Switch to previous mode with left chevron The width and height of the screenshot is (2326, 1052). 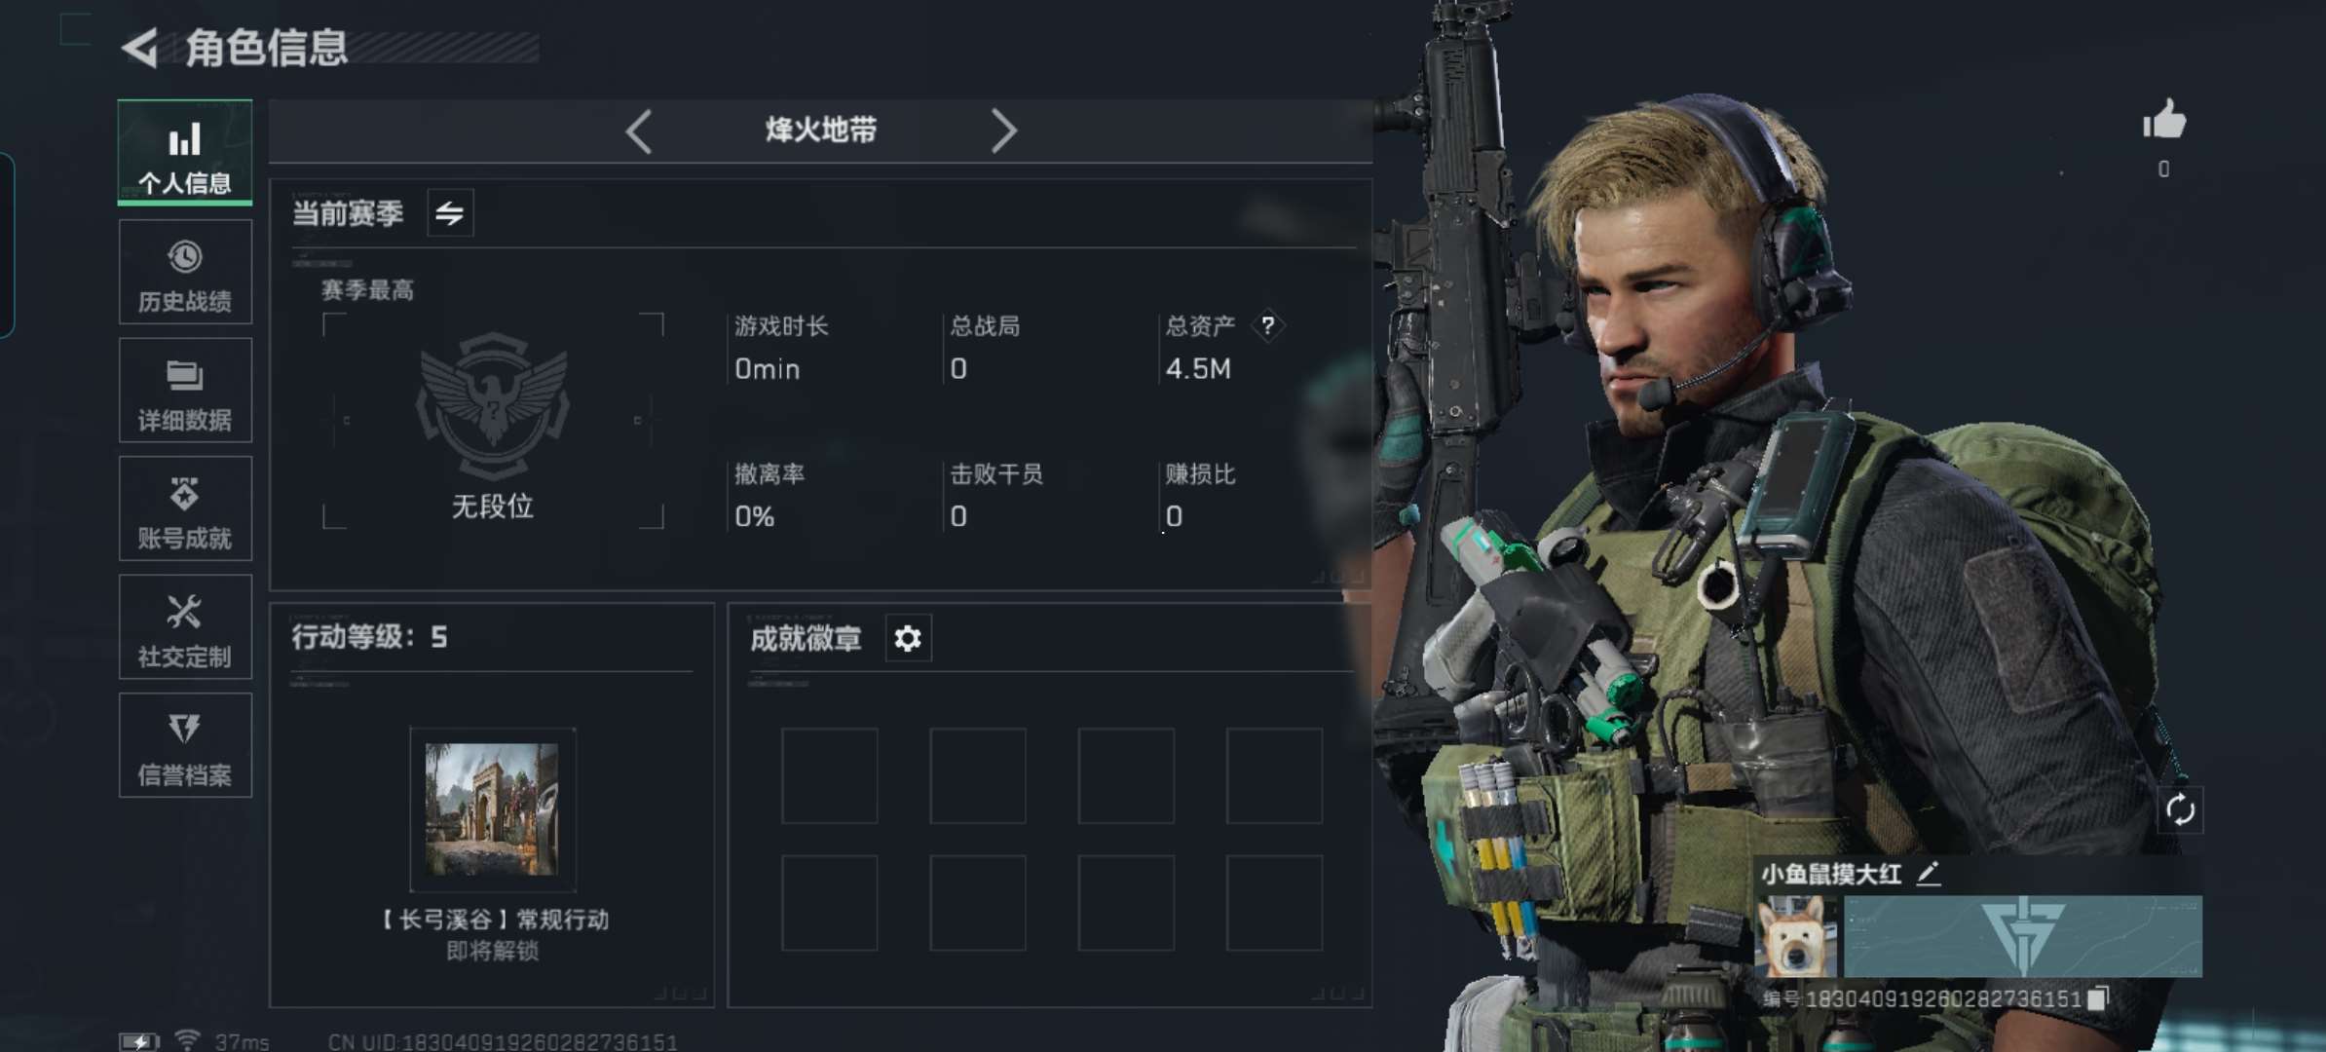coord(639,131)
